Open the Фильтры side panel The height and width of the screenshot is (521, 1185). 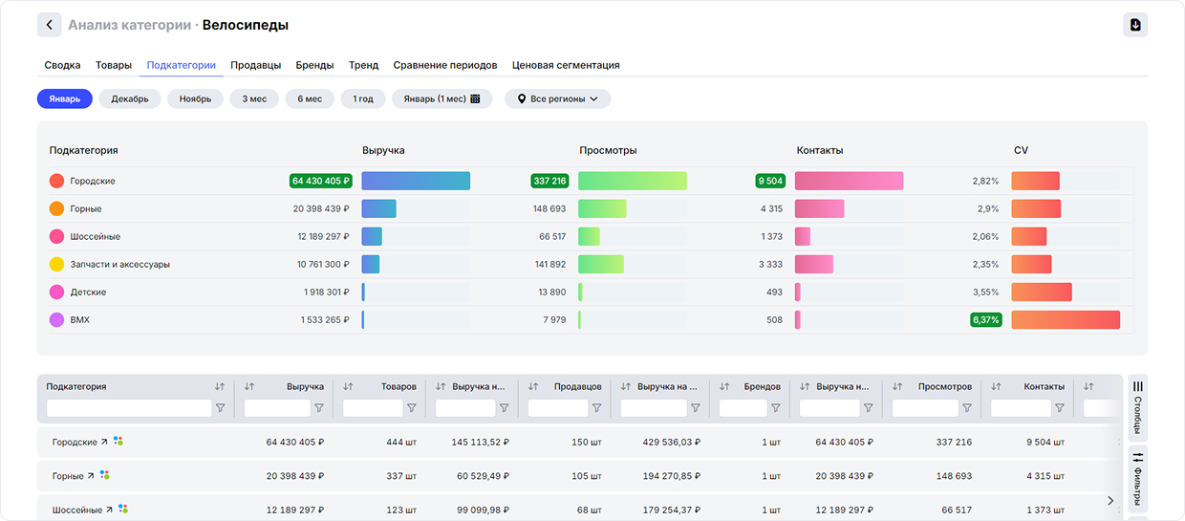(x=1137, y=480)
